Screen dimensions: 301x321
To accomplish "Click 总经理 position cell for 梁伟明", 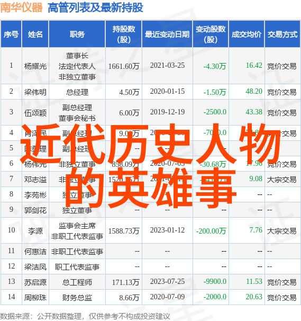I will (x=77, y=92).
